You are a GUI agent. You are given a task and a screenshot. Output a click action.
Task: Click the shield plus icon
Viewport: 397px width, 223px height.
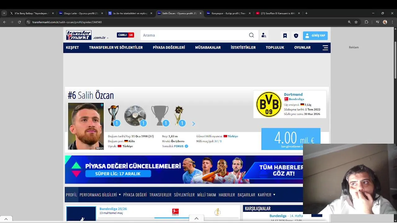(x=296, y=36)
